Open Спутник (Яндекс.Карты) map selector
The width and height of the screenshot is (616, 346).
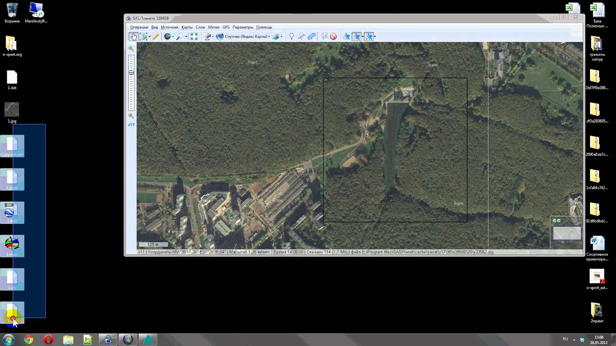(243, 37)
